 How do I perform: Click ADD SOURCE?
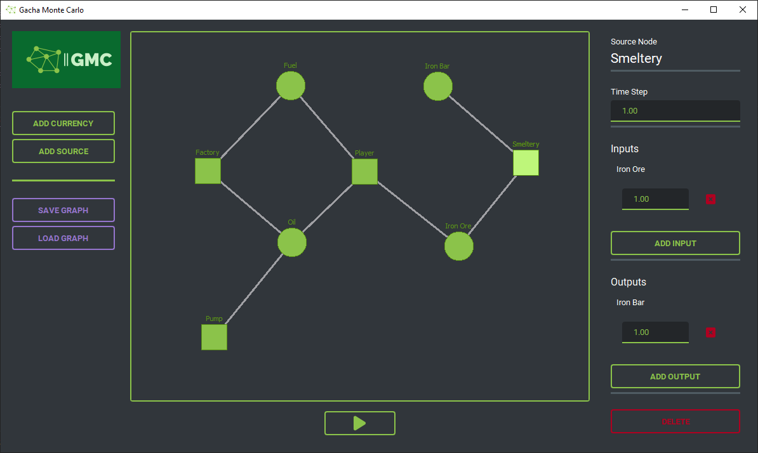click(63, 151)
